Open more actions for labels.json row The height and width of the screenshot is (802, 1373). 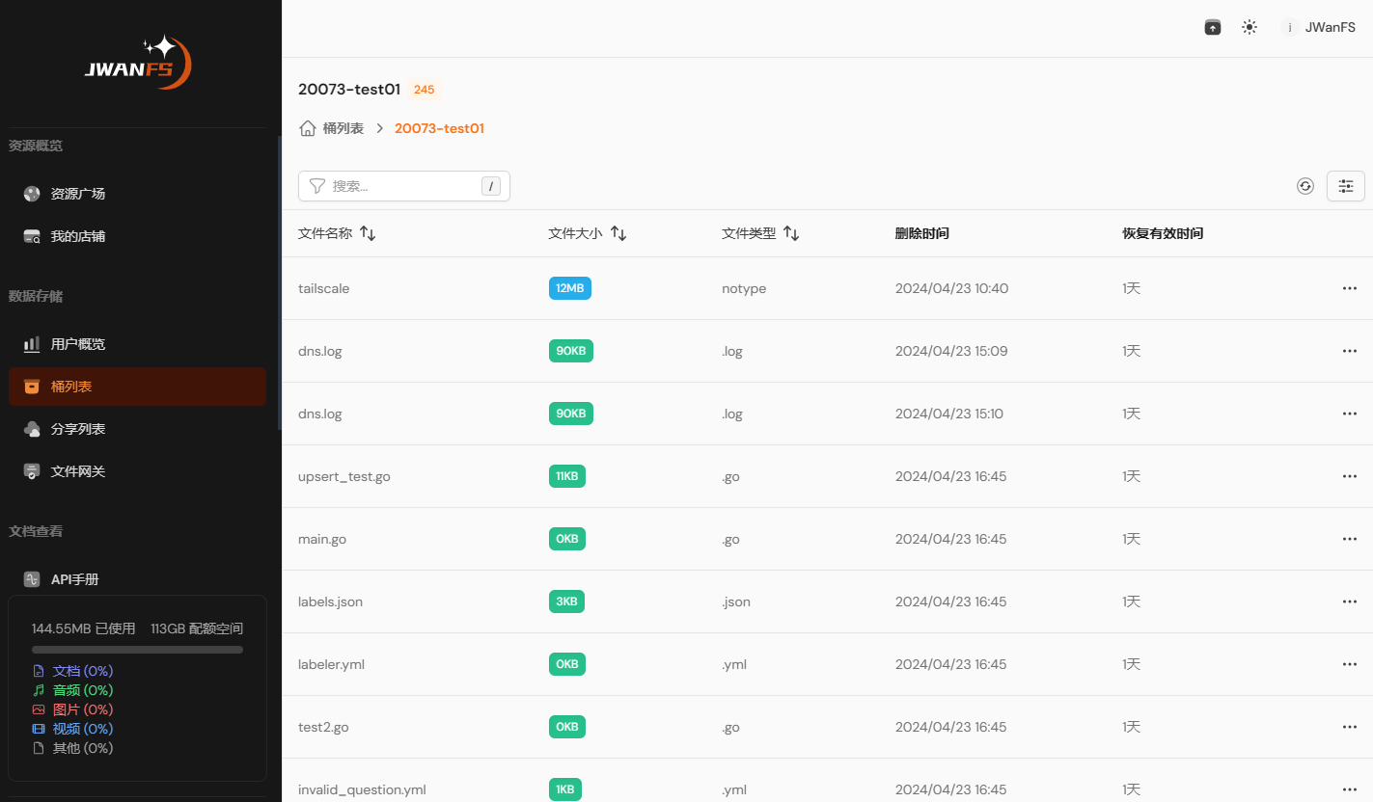coord(1350,601)
